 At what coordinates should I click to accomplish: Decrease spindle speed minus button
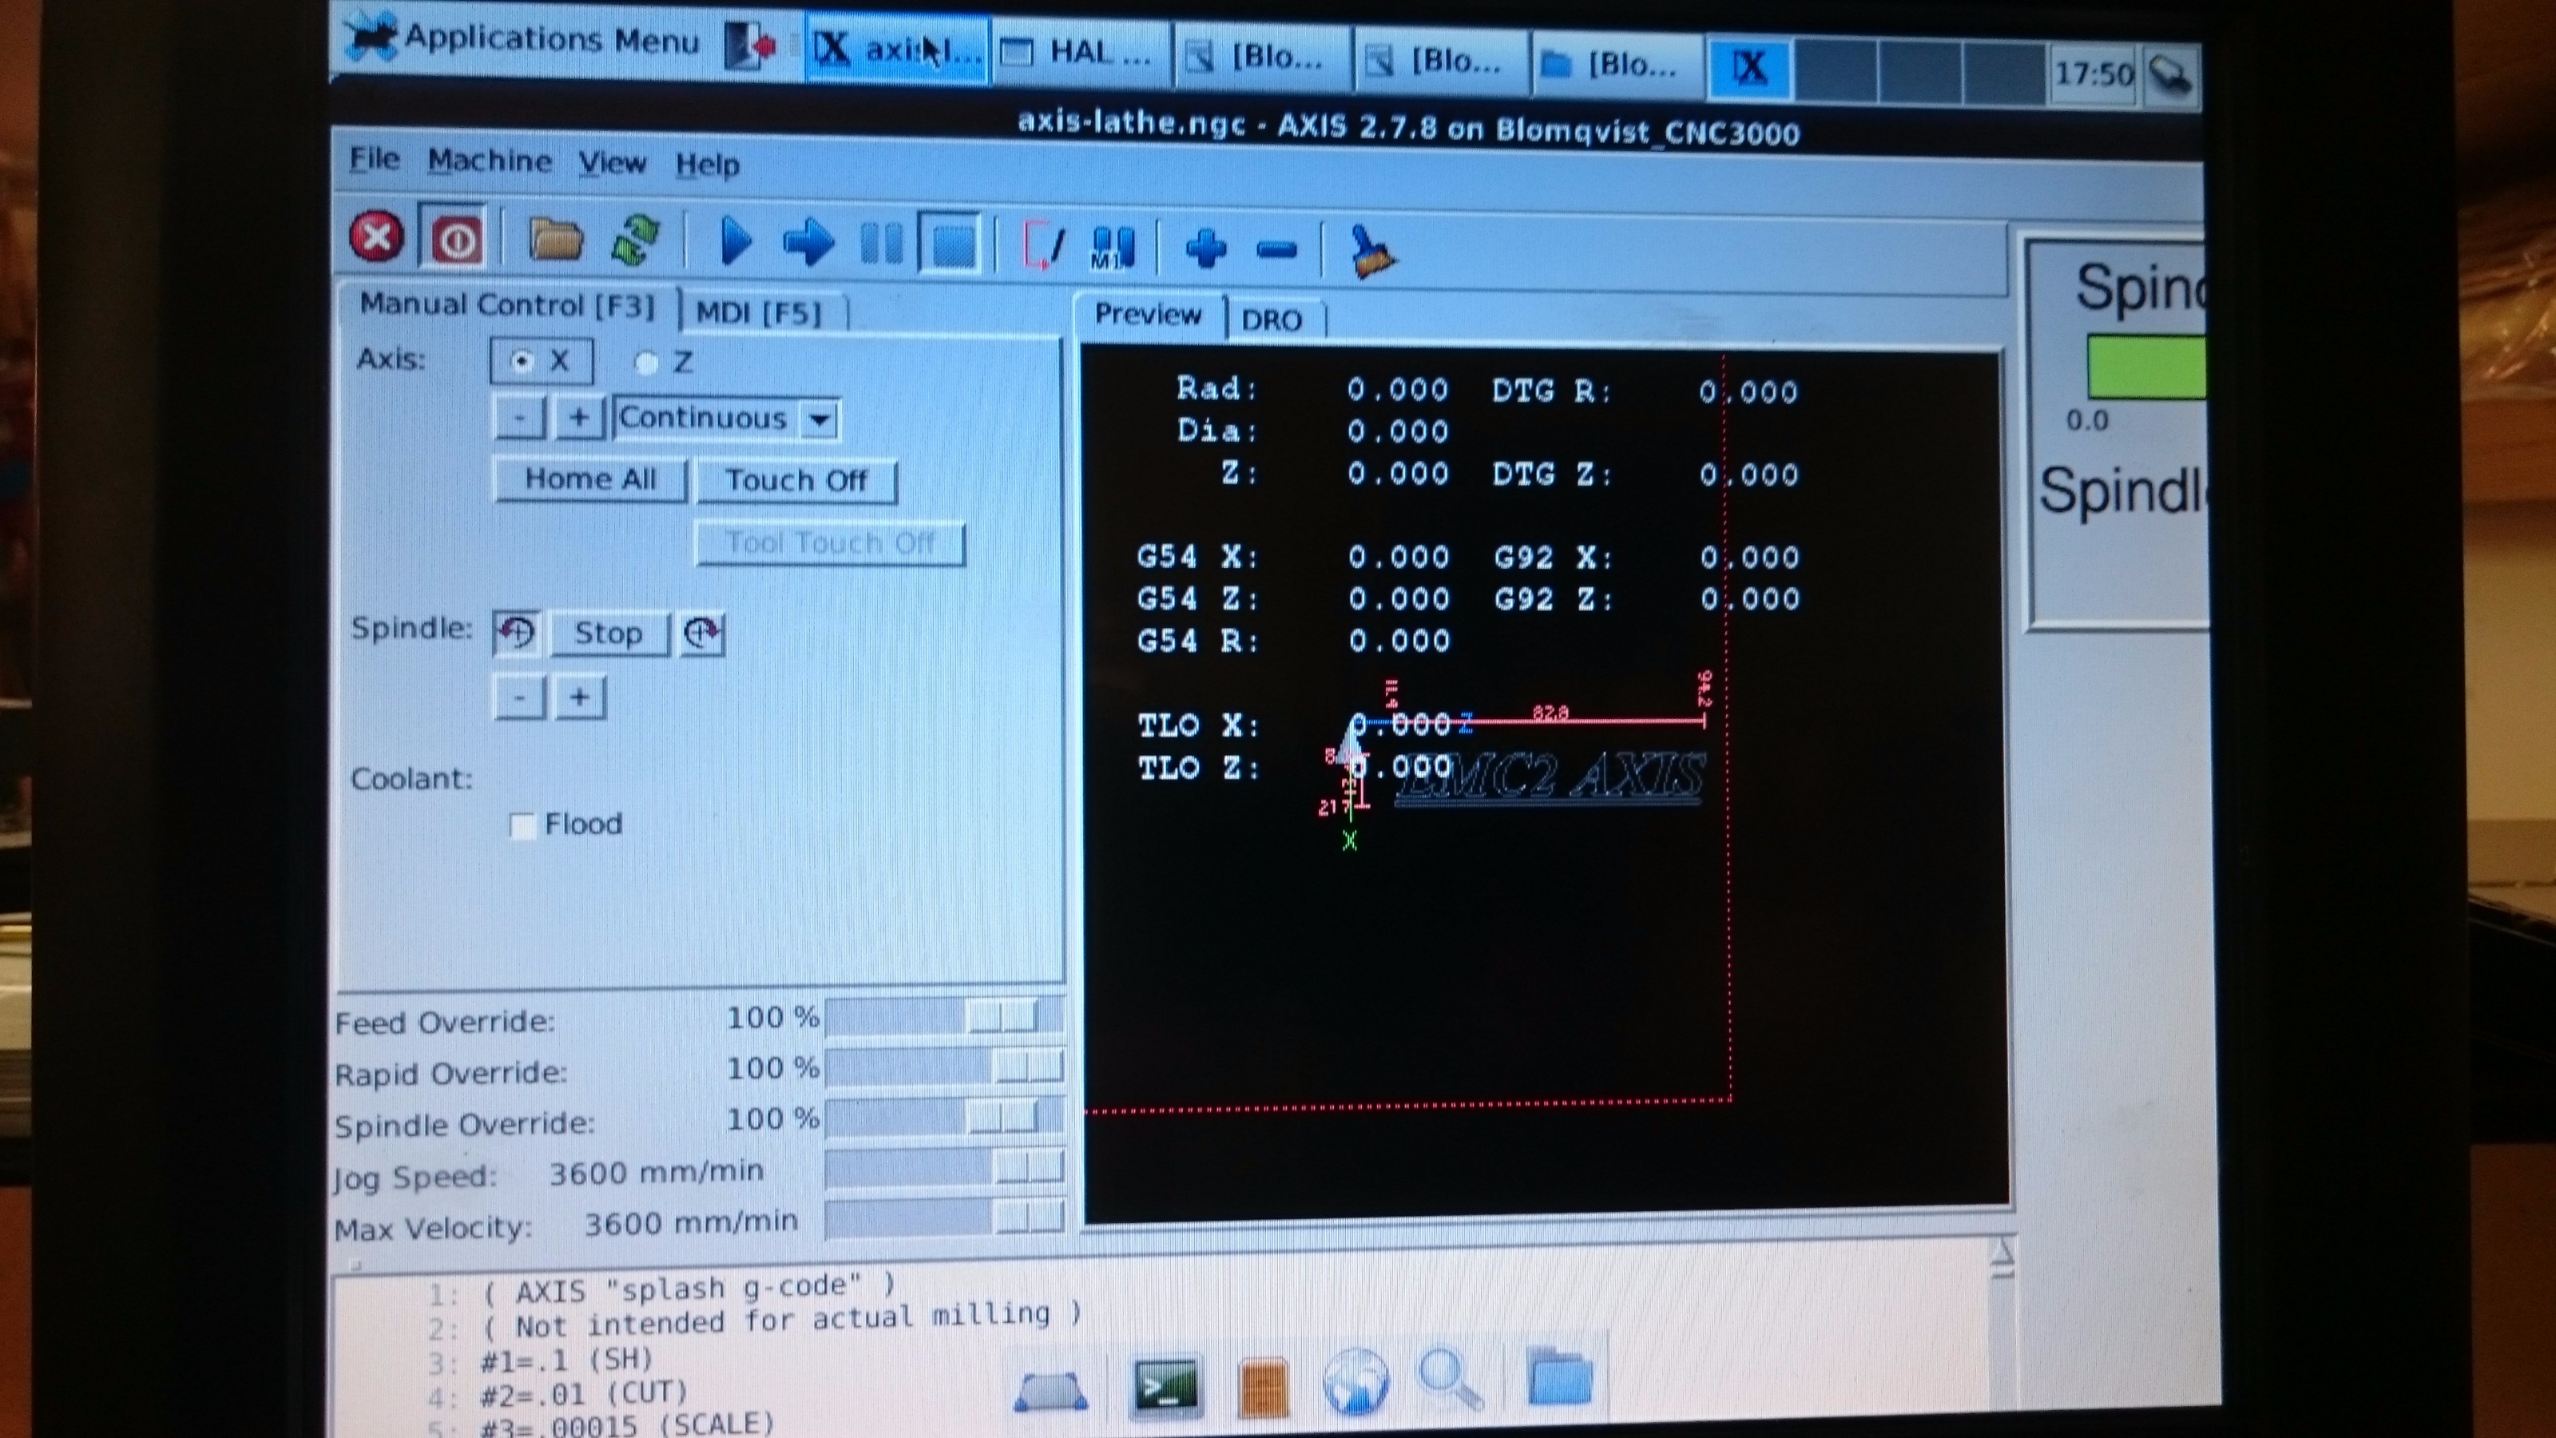pos(519,697)
